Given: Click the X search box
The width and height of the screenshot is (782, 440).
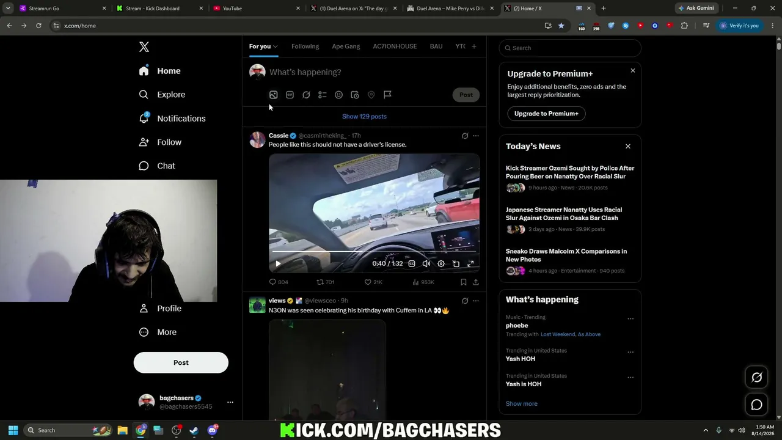Looking at the screenshot, I should click(x=570, y=48).
